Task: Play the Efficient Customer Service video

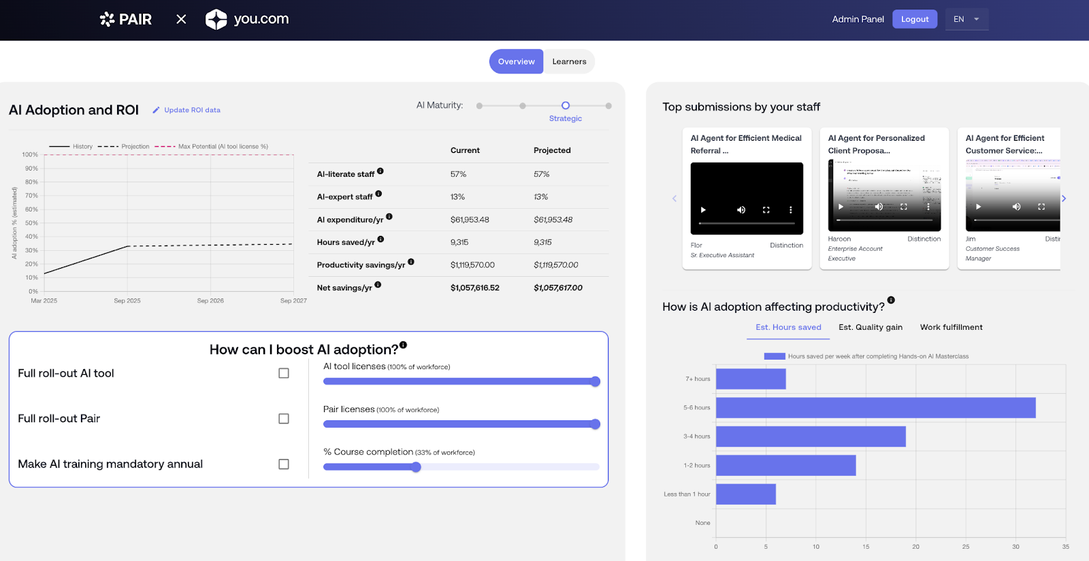Action: 978,207
